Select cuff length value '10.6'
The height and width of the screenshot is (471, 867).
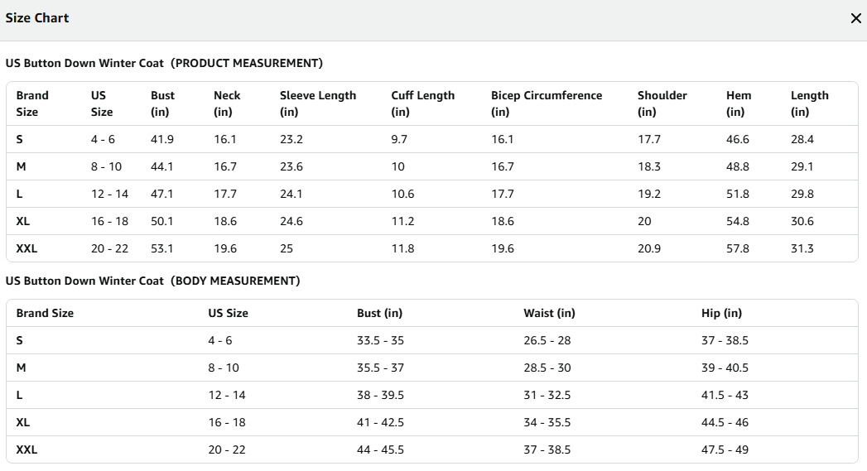click(402, 194)
